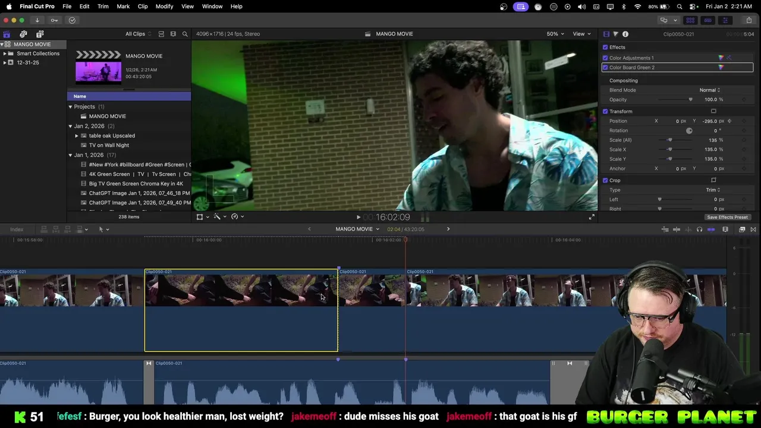The height and width of the screenshot is (428, 761).
Task: Toggle Crop onscreen controls square icon
Action: (x=713, y=180)
